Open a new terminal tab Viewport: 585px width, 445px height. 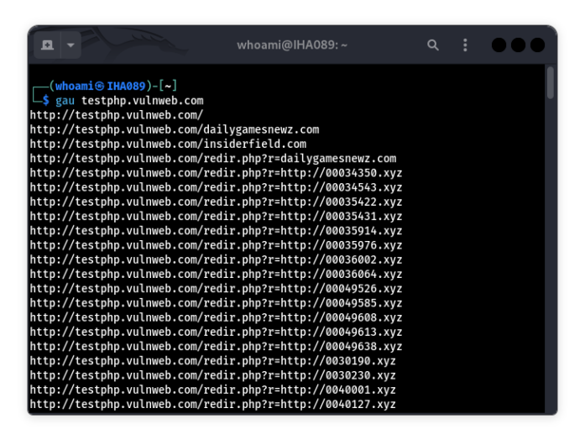(47, 45)
